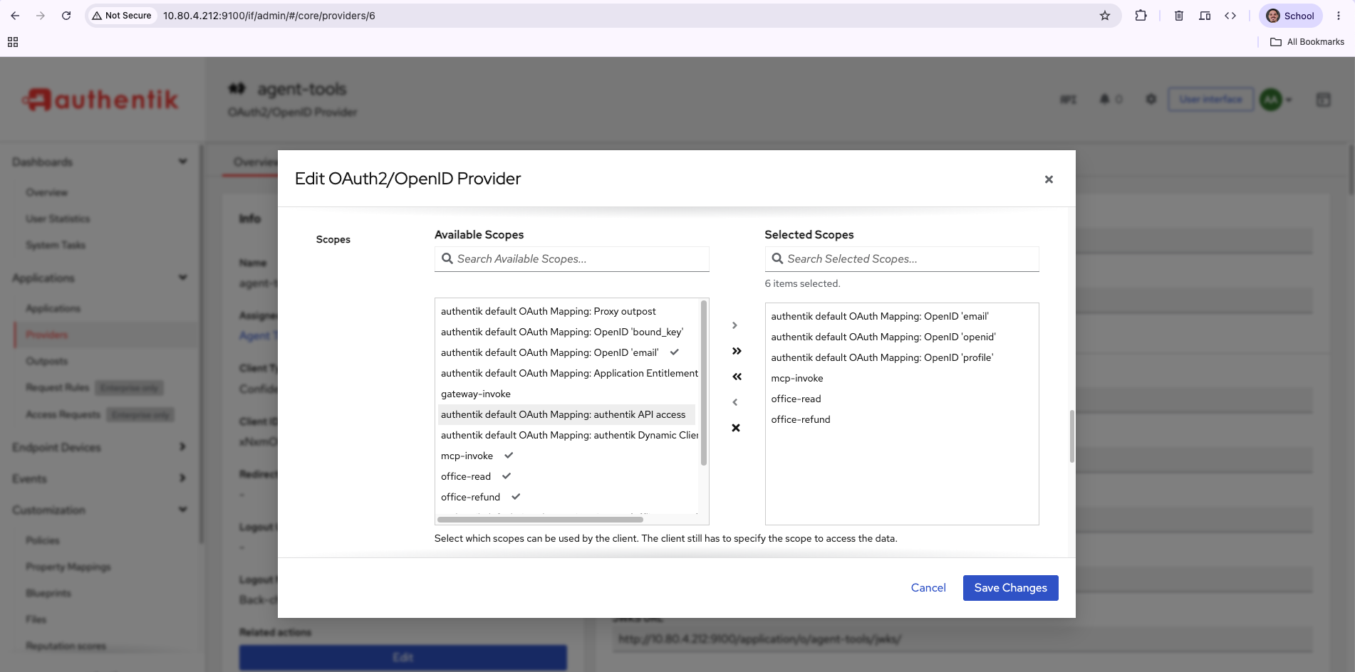Screen dimensions: 1355x672
Task: Focus the Search Selected Scopes field
Action: click(902, 259)
